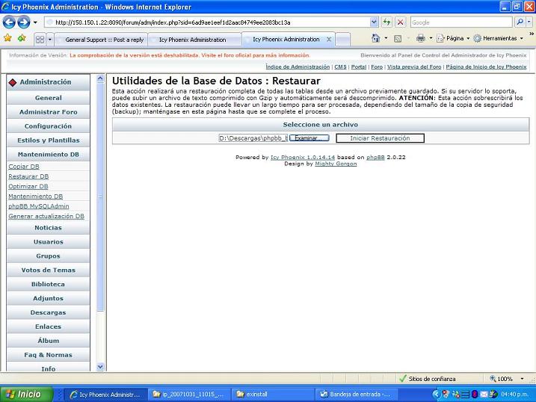
Task: Click the search magnifier icon
Action: 520,22
